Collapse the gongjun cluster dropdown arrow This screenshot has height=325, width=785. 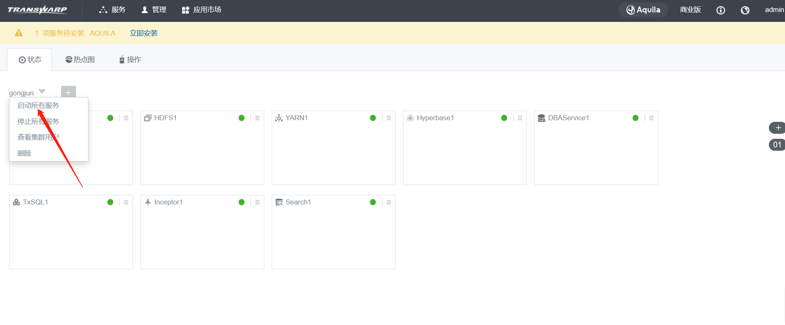[42, 92]
